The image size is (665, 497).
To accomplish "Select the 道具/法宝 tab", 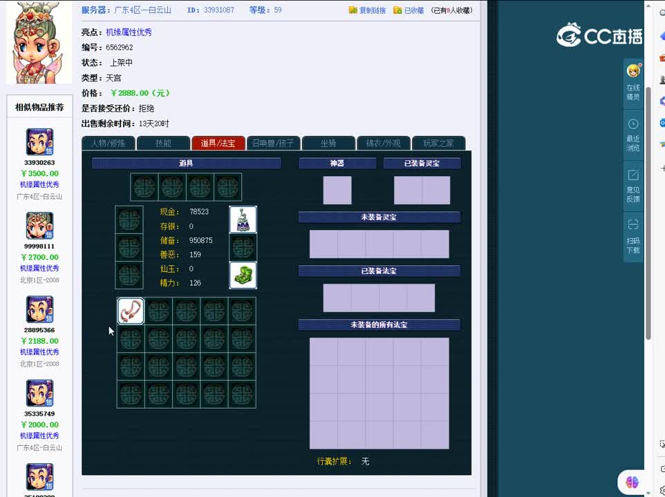I will point(218,143).
